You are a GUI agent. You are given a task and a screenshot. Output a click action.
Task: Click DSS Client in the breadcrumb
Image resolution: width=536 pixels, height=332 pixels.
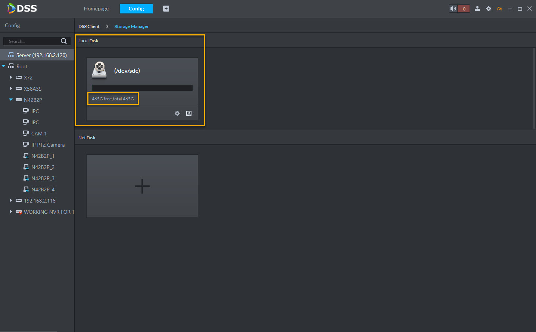(x=89, y=26)
